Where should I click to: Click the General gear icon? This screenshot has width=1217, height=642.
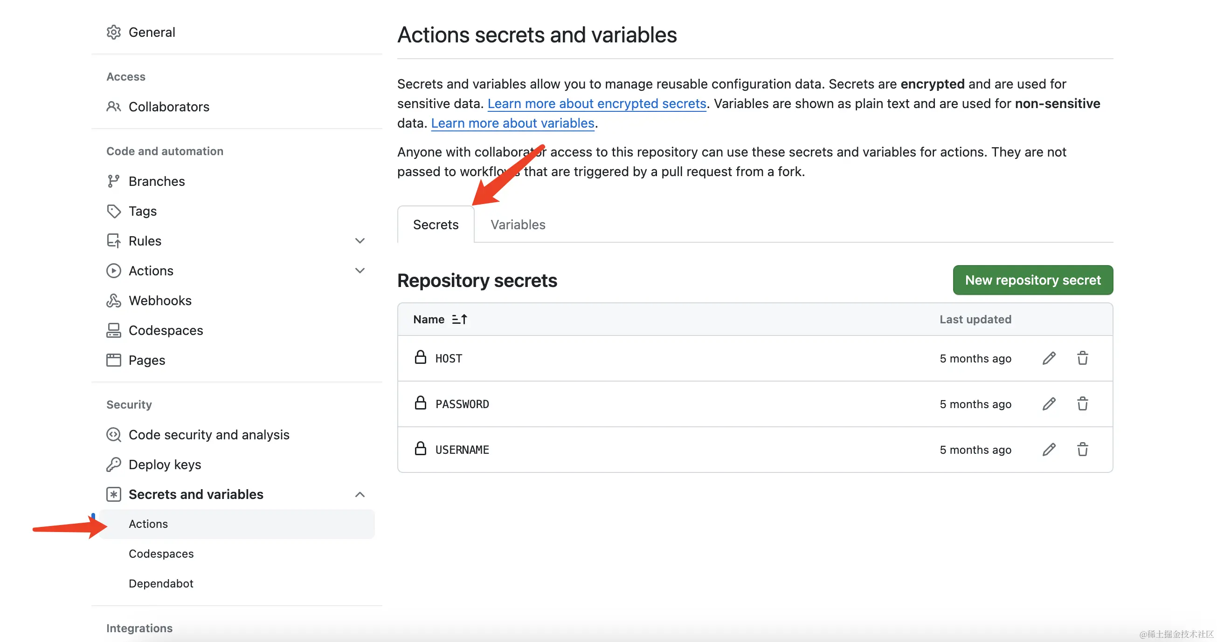point(113,32)
